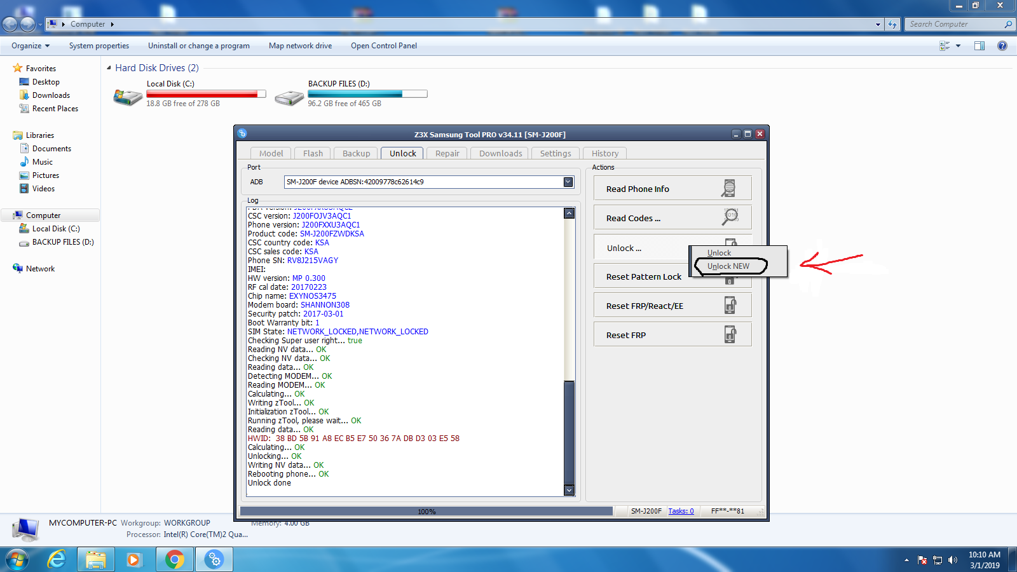Click the address bar refresh icon

(892, 24)
